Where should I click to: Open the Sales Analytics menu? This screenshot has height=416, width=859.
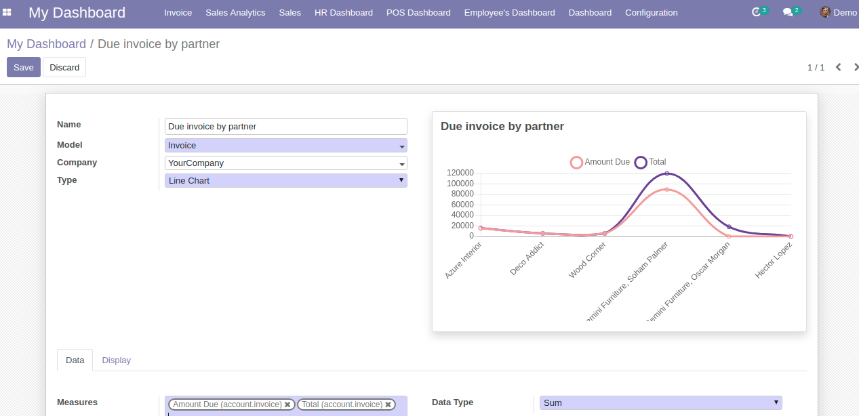(235, 12)
